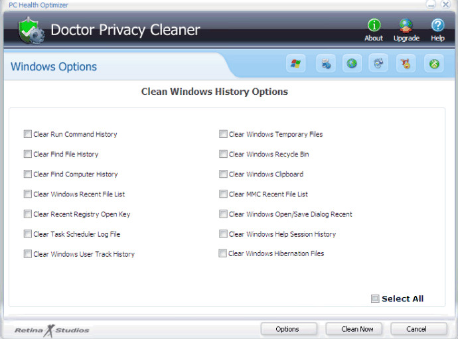Click the Upgrade globe icon

(x=406, y=25)
